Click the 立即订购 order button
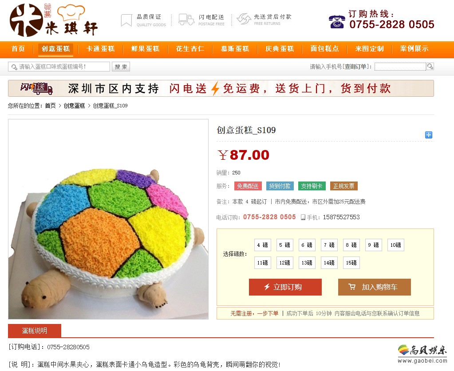This screenshot has height=371, width=454. 285,287
